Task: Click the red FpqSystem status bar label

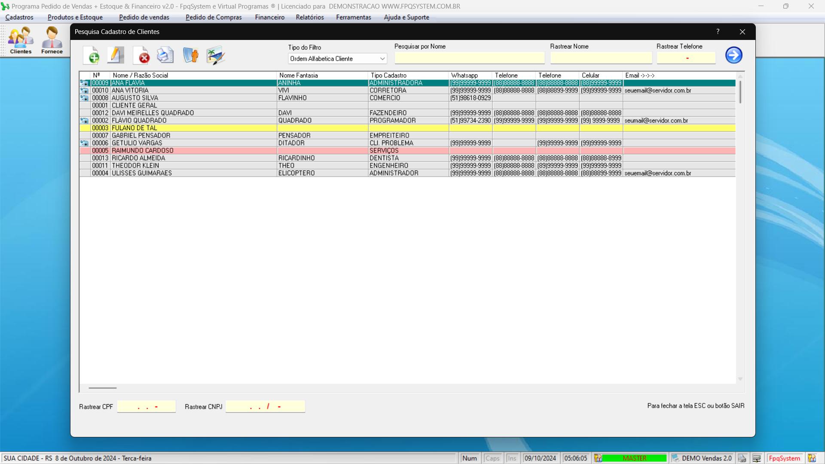Action: 785,458
